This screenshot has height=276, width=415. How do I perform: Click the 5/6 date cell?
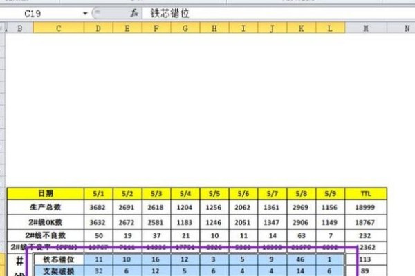(243, 194)
